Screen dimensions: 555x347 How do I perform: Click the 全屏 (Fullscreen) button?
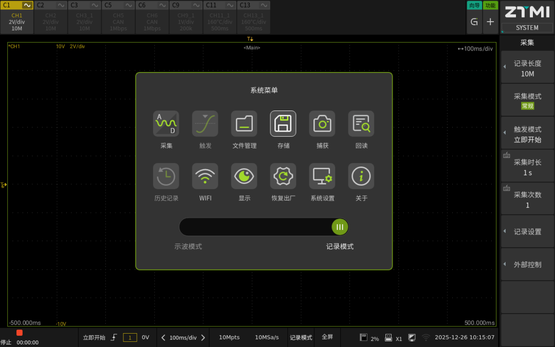point(327,337)
